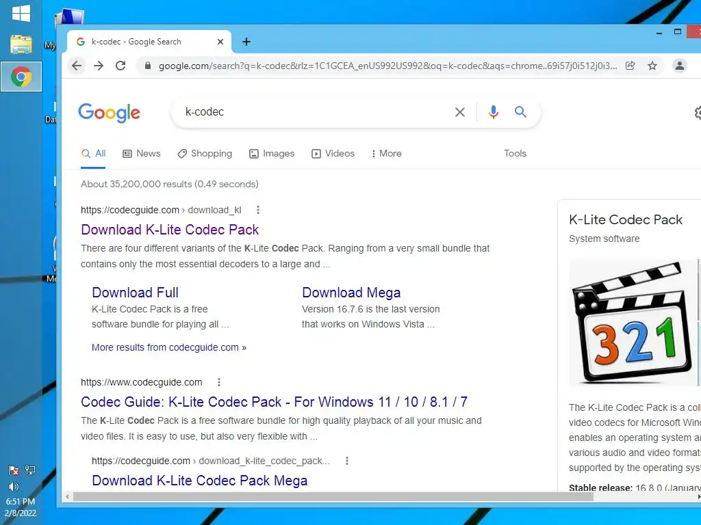Open a new tab with plus button
The image size is (701, 525).
point(246,42)
